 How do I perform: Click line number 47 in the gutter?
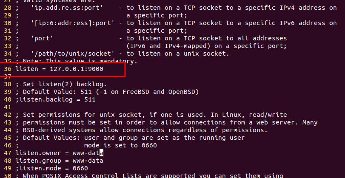point(8,153)
